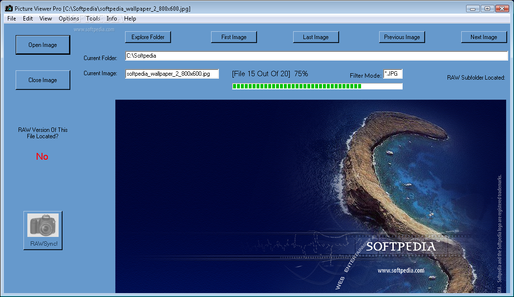The image size is (514, 297).
Task: Close the Picture Viewer Pro window
Action: pyautogui.click(x=502, y=9)
